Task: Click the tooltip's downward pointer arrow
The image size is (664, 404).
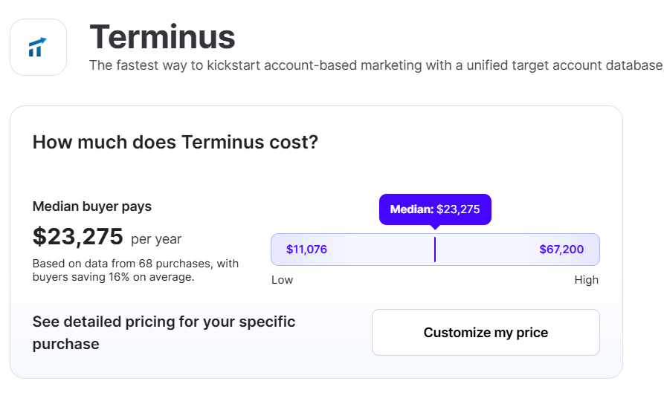Action: coord(435,227)
